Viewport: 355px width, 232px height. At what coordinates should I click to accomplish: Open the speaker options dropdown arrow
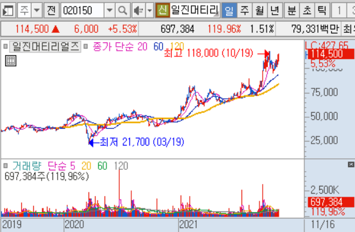(x=149, y=10)
